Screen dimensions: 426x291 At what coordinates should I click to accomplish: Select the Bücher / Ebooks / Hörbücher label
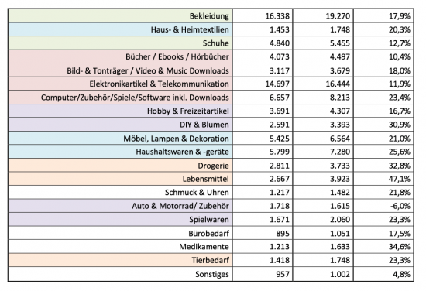point(177,56)
